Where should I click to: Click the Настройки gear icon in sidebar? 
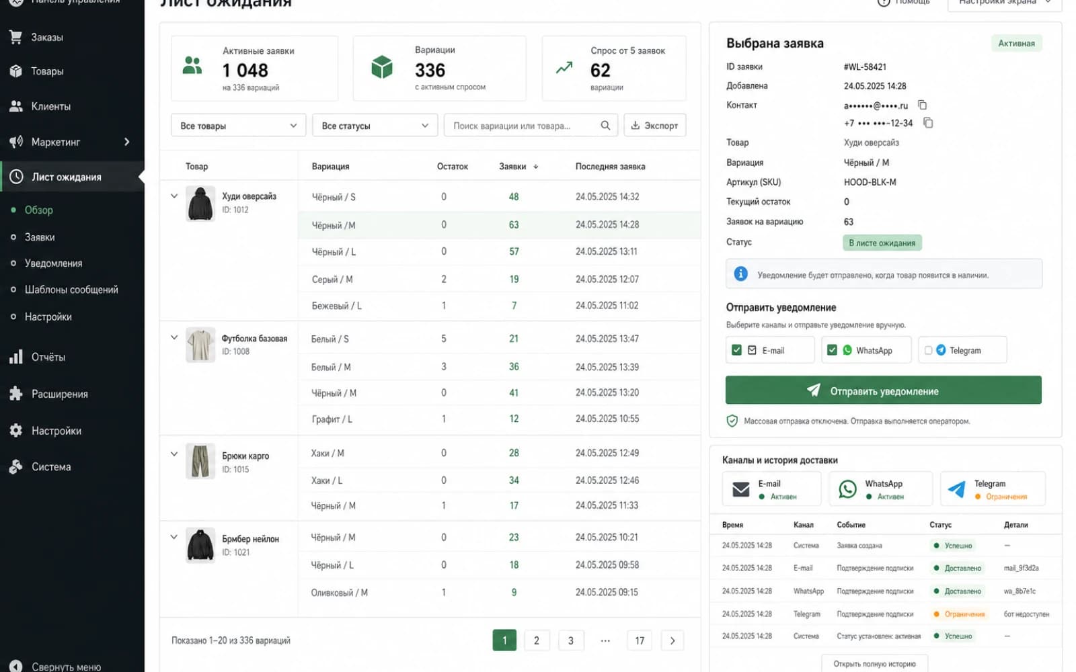[15, 431]
